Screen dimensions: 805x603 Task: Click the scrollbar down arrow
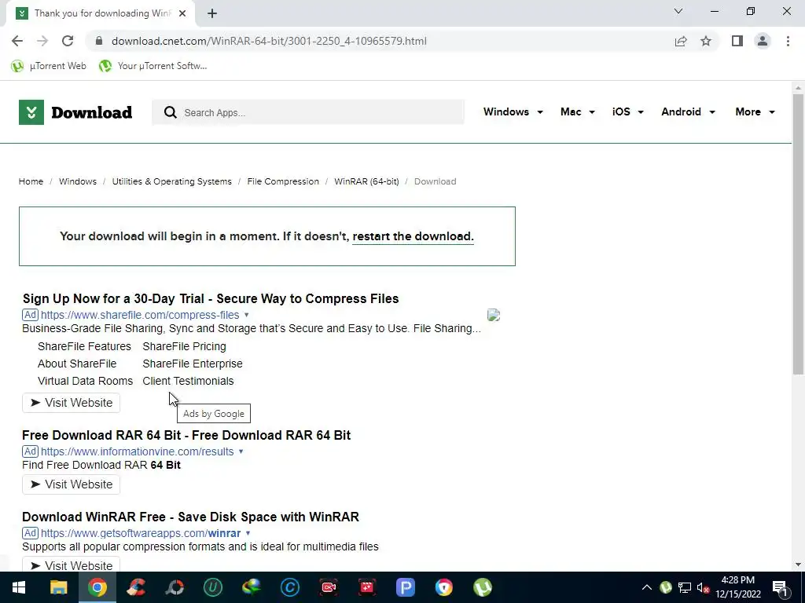tap(798, 565)
